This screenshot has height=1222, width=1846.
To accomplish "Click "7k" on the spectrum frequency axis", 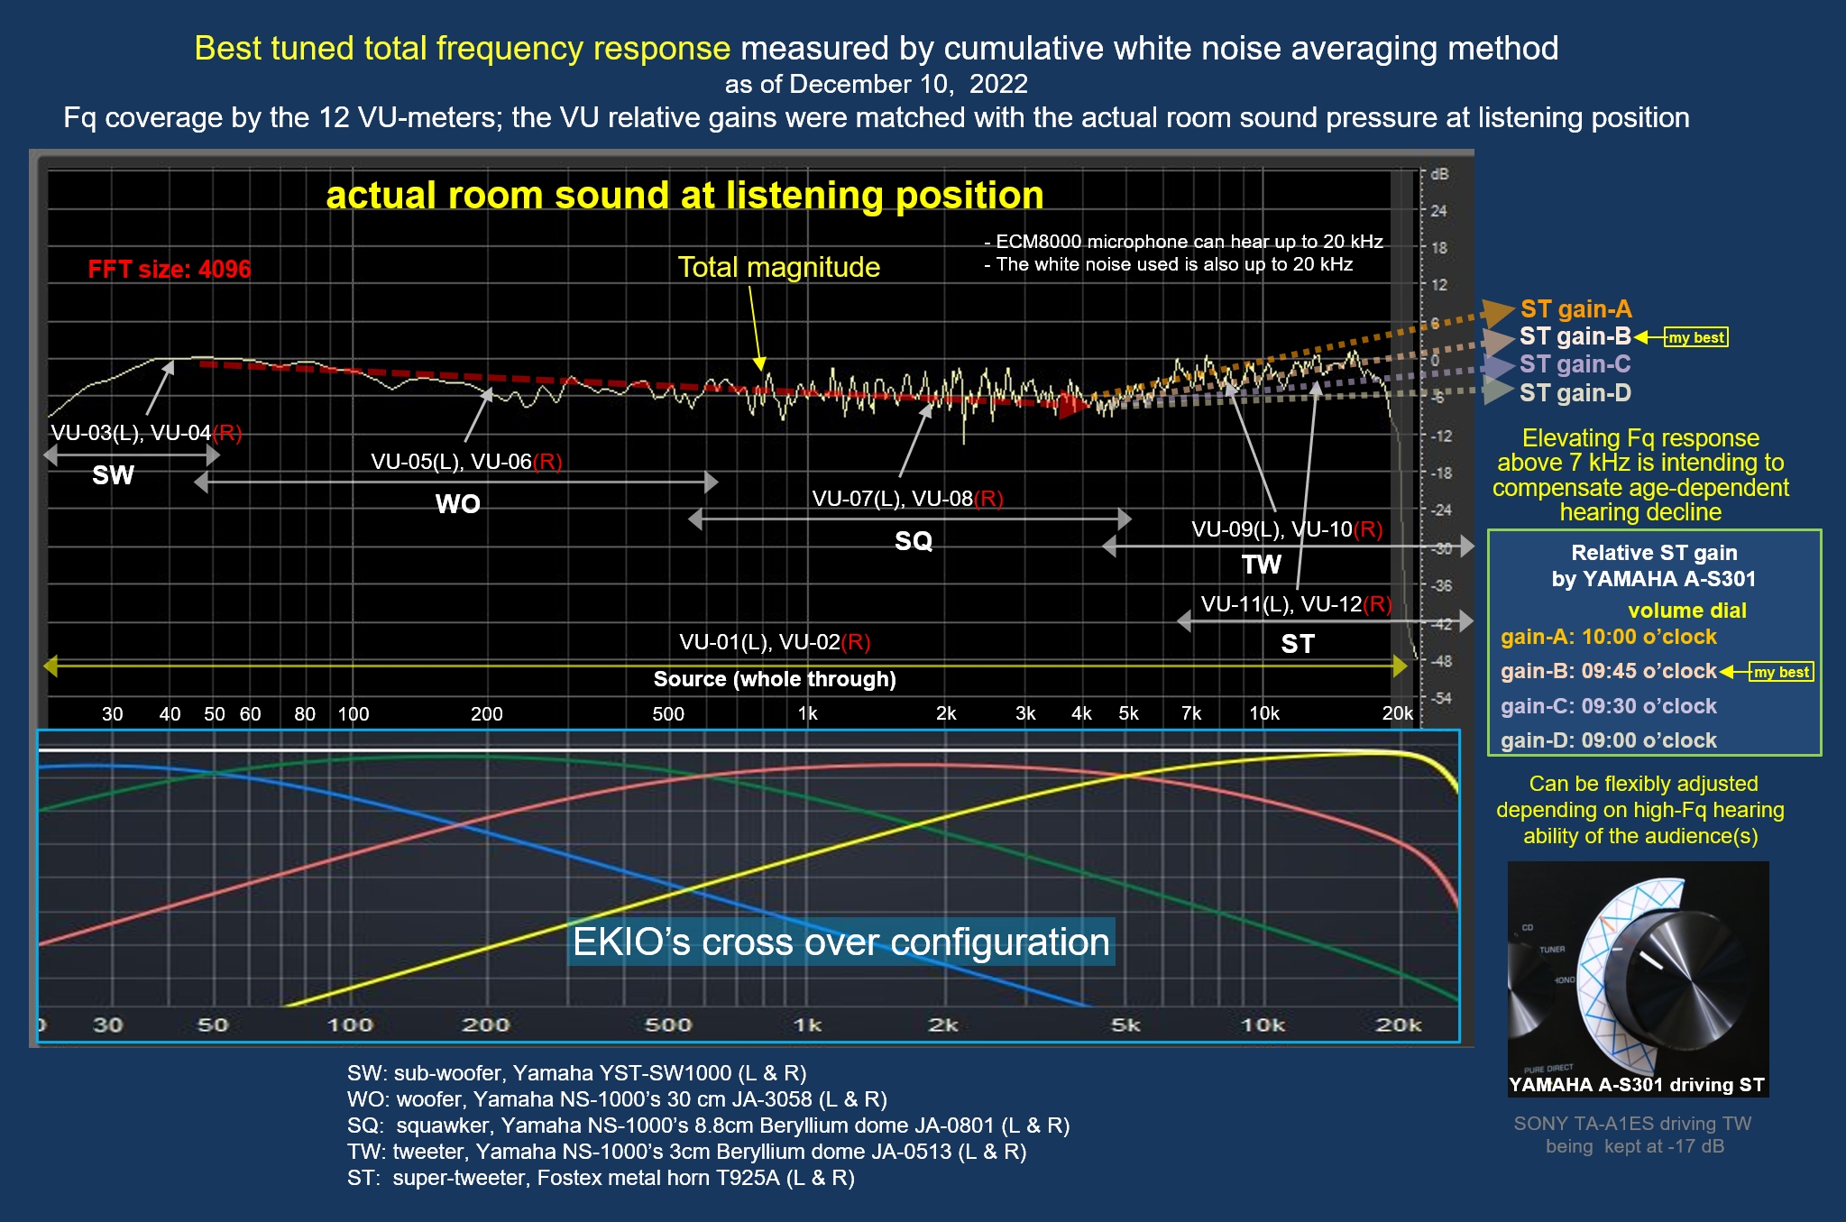I will click(x=1191, y=713).
